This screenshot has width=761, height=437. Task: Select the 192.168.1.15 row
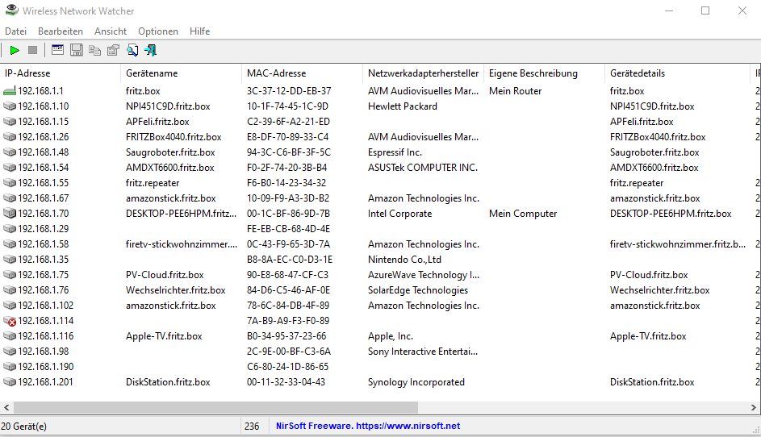point(381,122)
